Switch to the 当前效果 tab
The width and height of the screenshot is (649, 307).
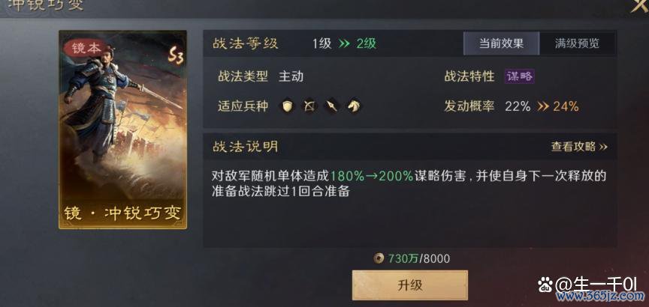click(501, 43)
